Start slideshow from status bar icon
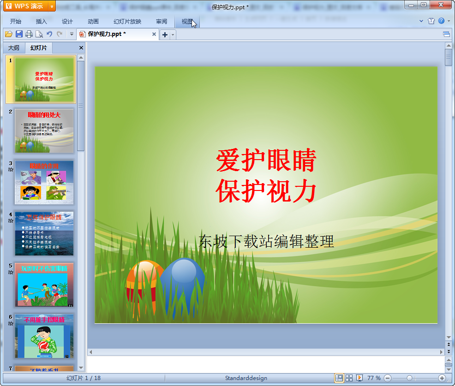Screen dimensions: 455x386 (359, 378)
